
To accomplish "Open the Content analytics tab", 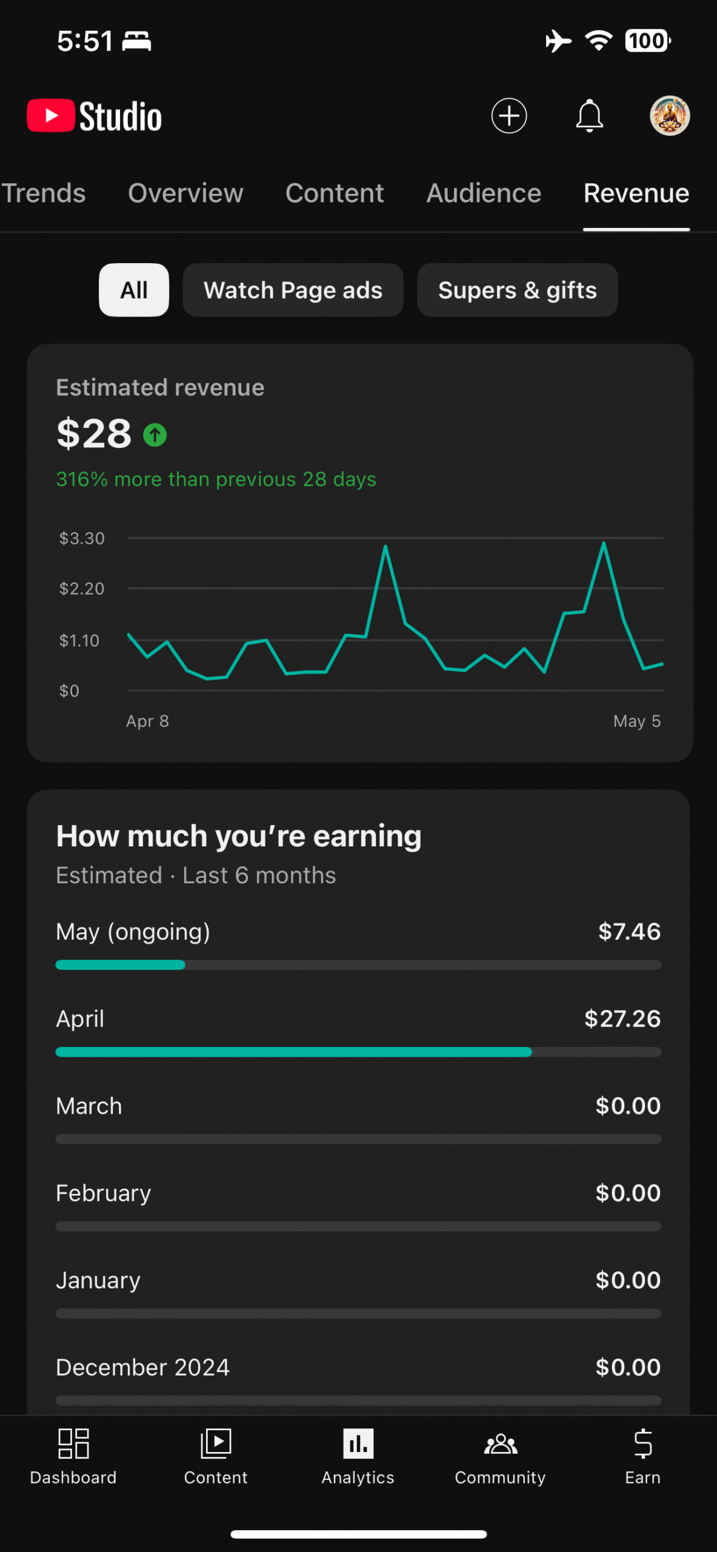I will click(x=335, y=193).
